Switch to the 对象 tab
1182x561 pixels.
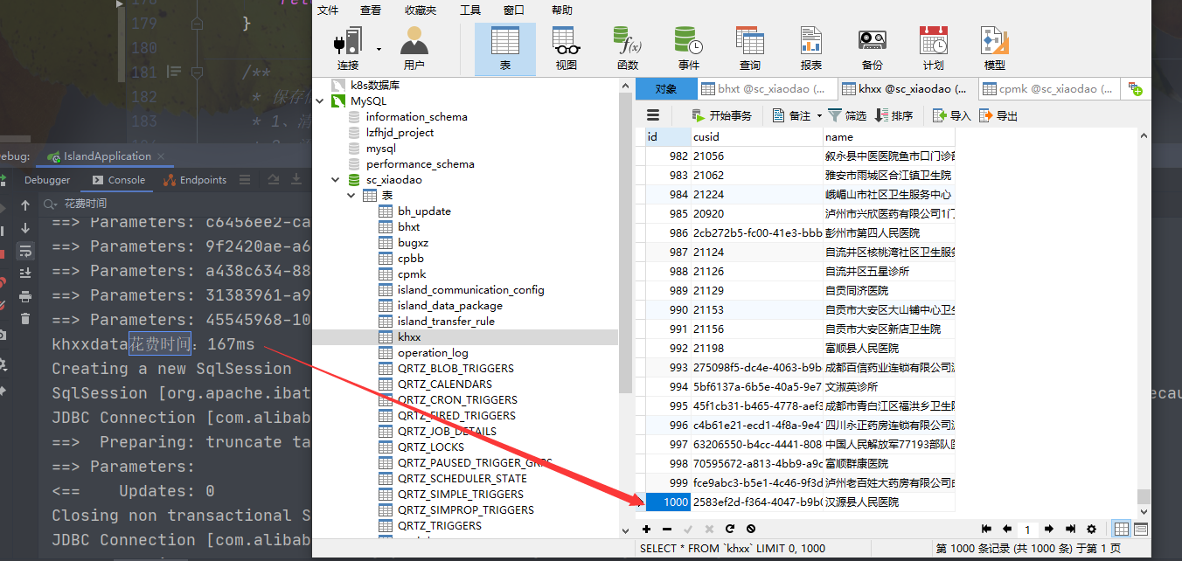click(x=665, y=88)
